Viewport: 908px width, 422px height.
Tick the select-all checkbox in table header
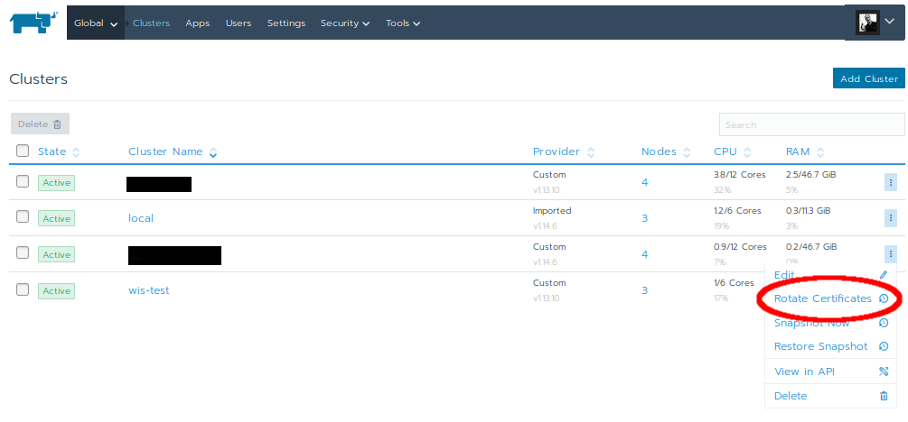point(23,151)
